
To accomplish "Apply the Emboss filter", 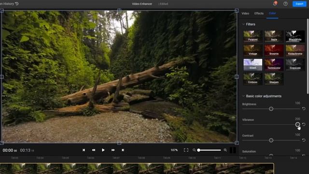I will [x=253, y=79].
